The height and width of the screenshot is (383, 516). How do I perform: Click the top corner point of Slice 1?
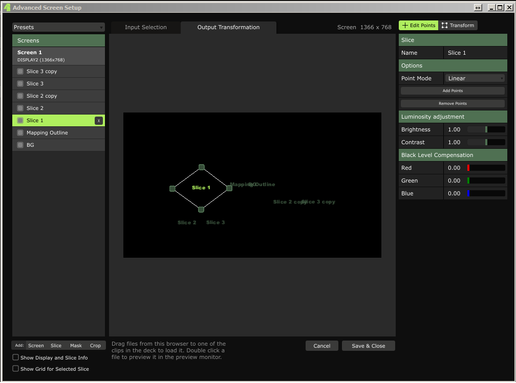tap(202, 167)
